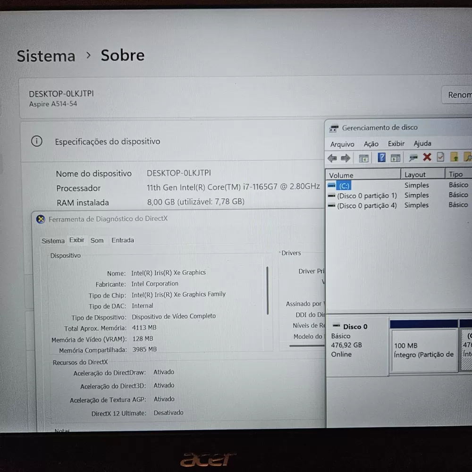This screenshot has width=472, height=472.
Task: Click the Volume column header
Action: click(x=341, y=175)
